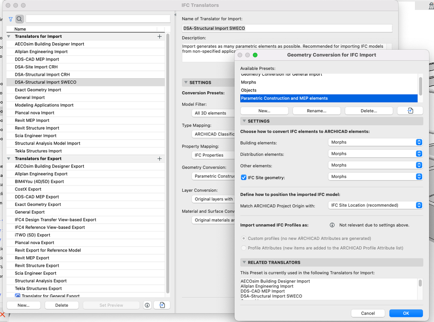Click the search magnifier icon
Viewport: 434px width, 322px height.
[x=20, y=19]
